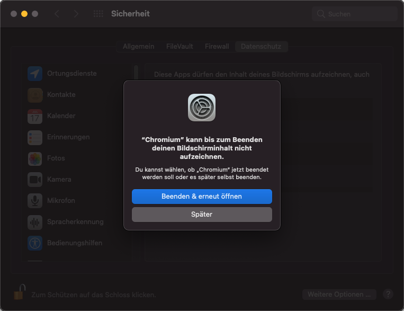Click Spracherkennung label in list

point(76,222)
